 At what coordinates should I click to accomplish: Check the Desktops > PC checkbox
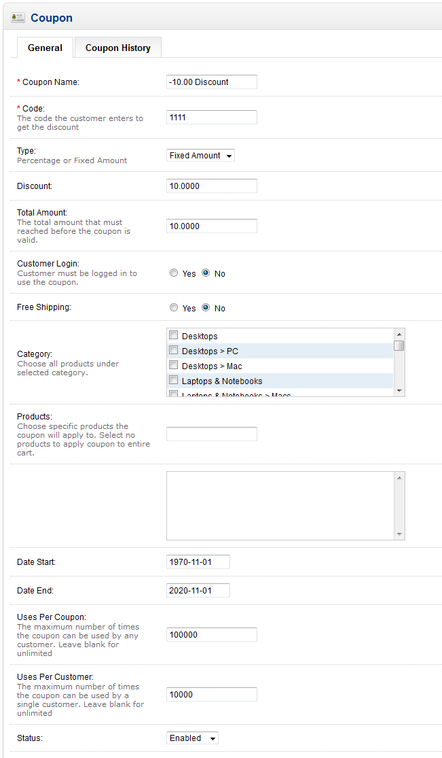click(174, 351)
